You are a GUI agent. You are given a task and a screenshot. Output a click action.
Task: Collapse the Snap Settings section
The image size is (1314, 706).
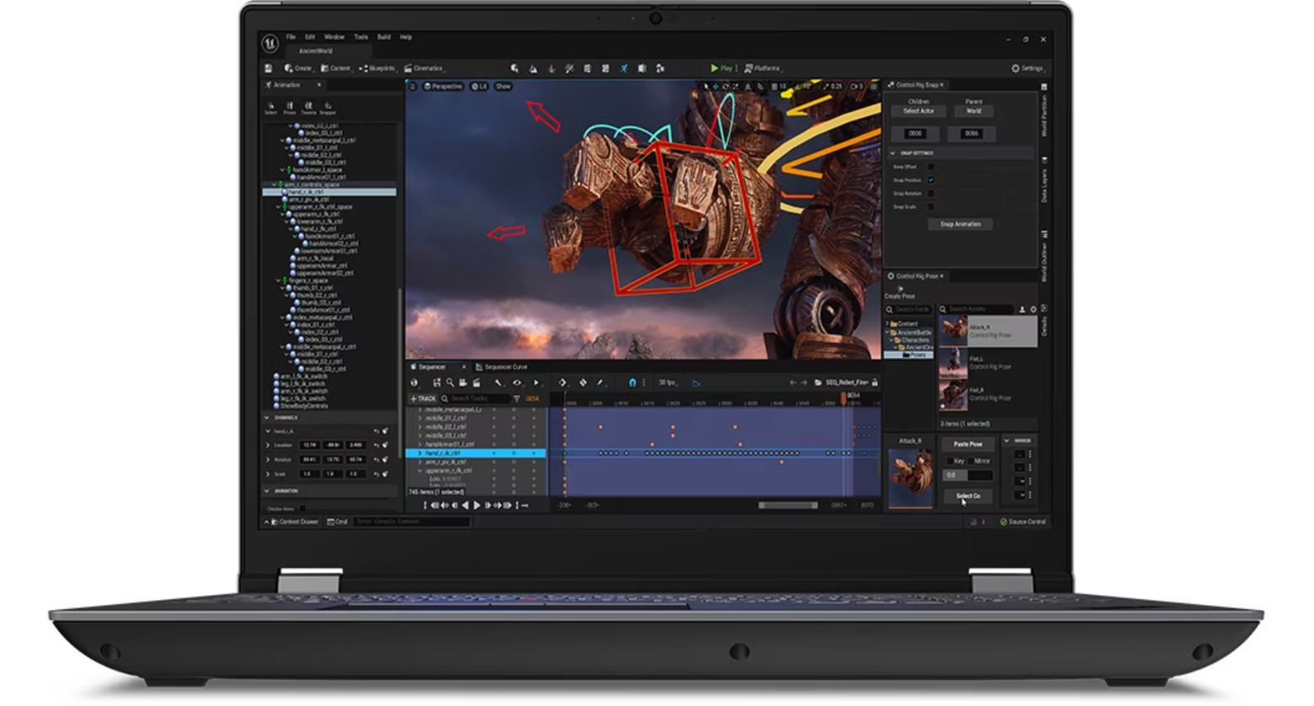(x=893, y=153)
